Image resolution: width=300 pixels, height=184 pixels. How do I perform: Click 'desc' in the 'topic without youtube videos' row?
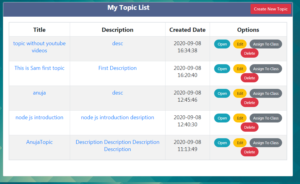(117, 43)
